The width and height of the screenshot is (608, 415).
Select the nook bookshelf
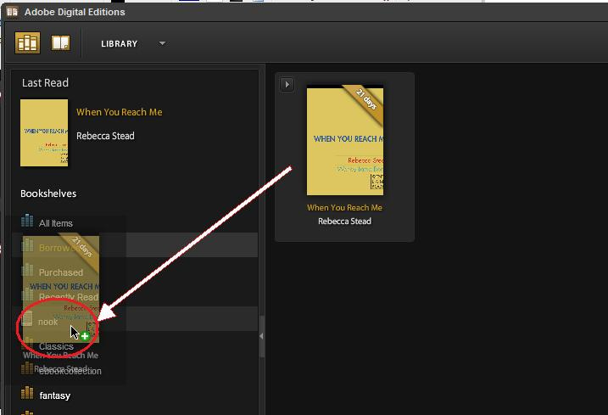(48, 322)
